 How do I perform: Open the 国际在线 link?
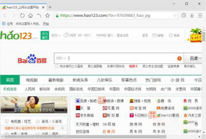[x=76, y=89]
